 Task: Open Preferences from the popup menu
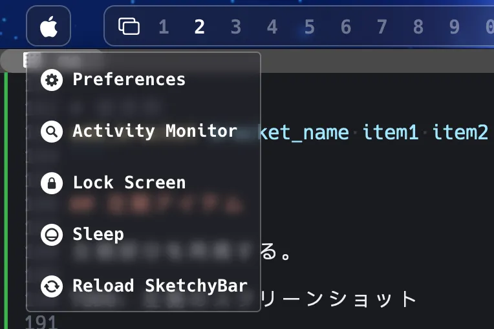click(x=129, y=79)
